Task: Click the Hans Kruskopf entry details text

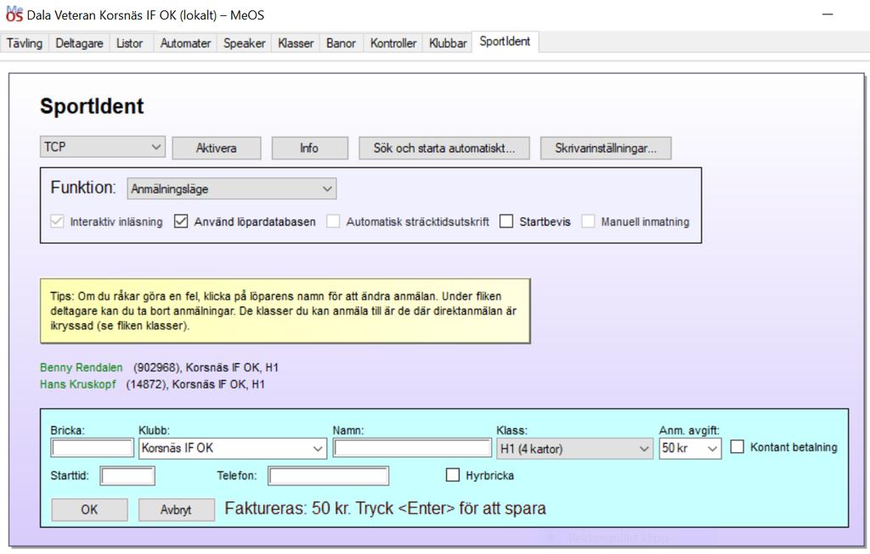Action: [195, 384]
